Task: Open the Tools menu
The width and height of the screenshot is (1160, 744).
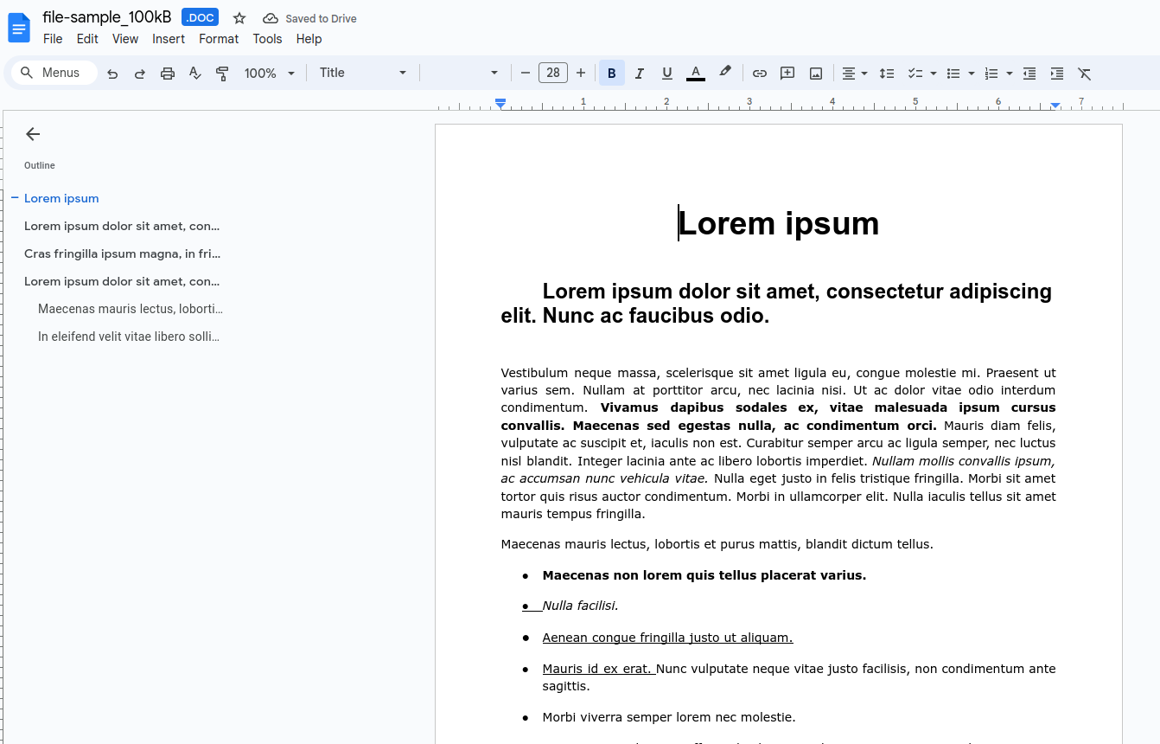Action: 267,39
